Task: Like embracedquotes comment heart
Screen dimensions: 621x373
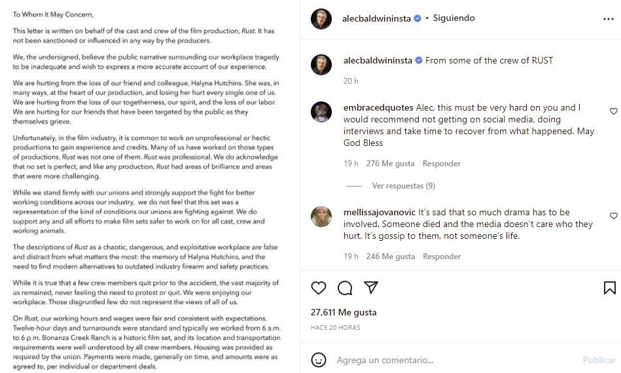Action: (613, 111)
